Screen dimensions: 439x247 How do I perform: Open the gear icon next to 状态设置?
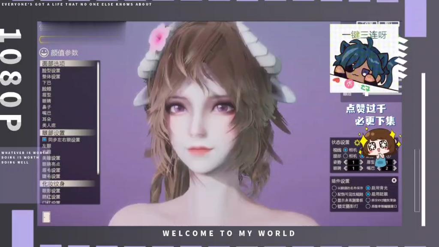coord(357,142)
